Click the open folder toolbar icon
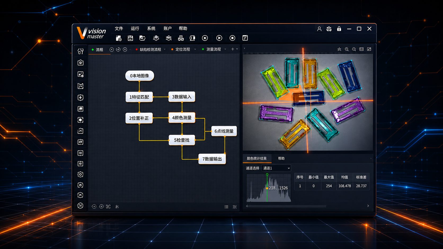Viewport: 443px width, 249px height. click(x=143, y=38)
